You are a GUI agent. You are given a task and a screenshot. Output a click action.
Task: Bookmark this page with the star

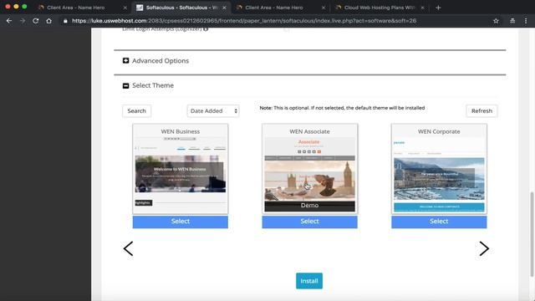(x=496, y=21)
